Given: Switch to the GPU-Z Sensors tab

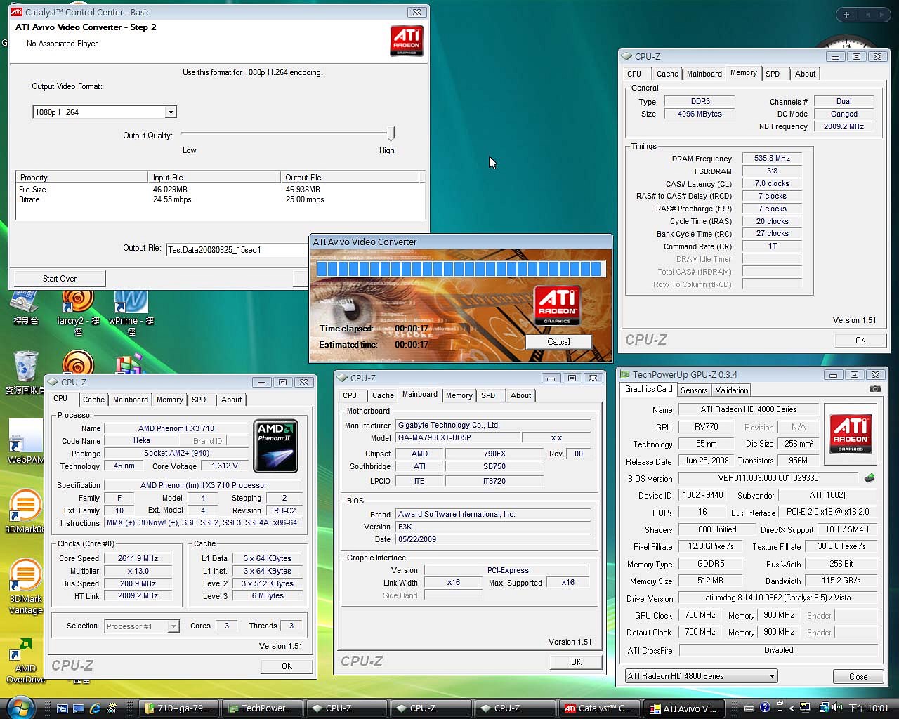Looking at the screenshot, I should coord(694,390).
